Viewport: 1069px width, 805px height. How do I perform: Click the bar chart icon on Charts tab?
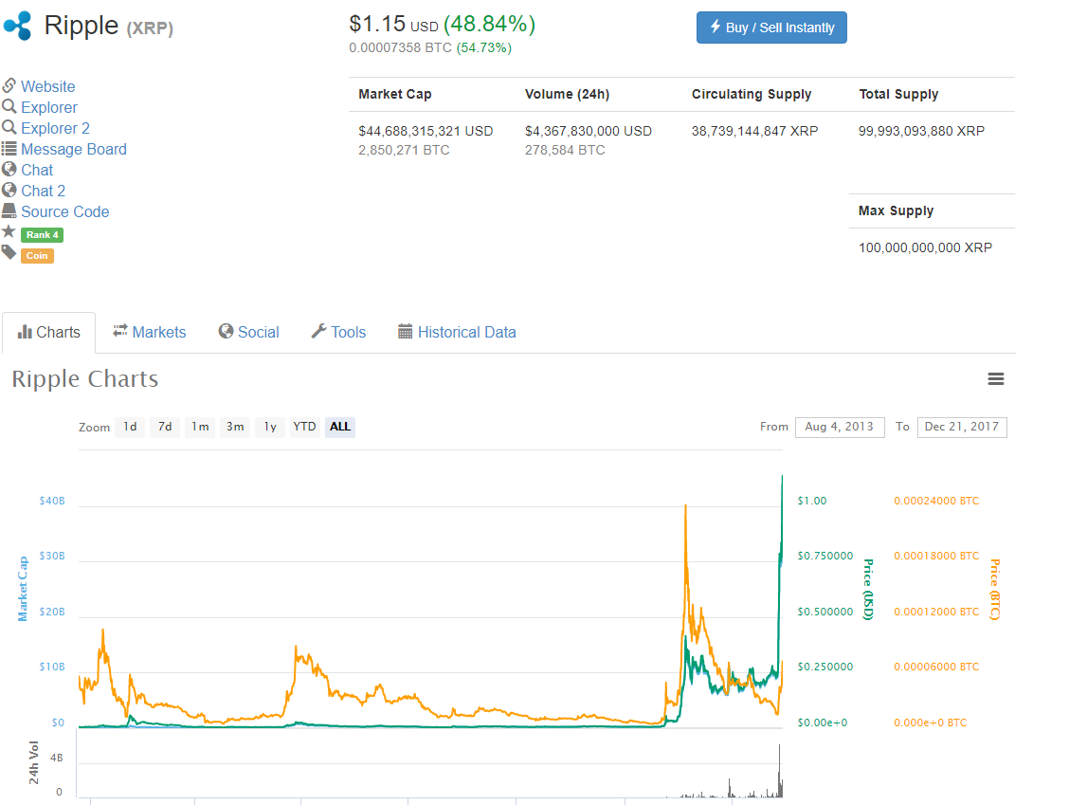26,332
